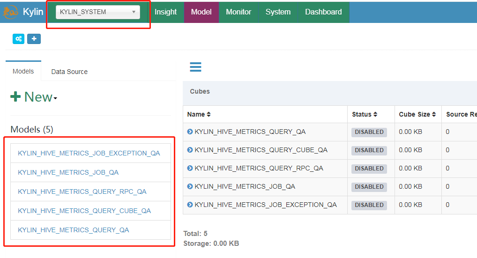Open the KYLIN_HIVE_METRICS_QUERY_RPC_QA model link
The width and height of the screenshot is (477, 258).
tap(82, 192)
